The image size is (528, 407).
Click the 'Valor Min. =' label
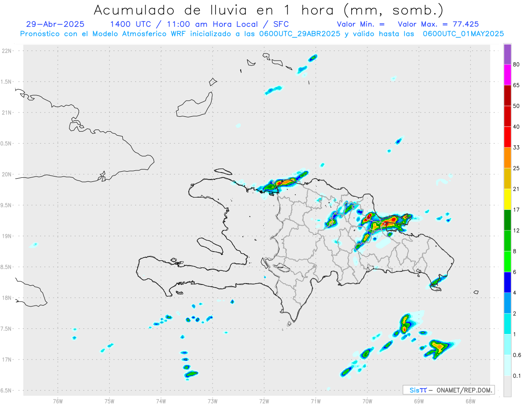[361, 24]
